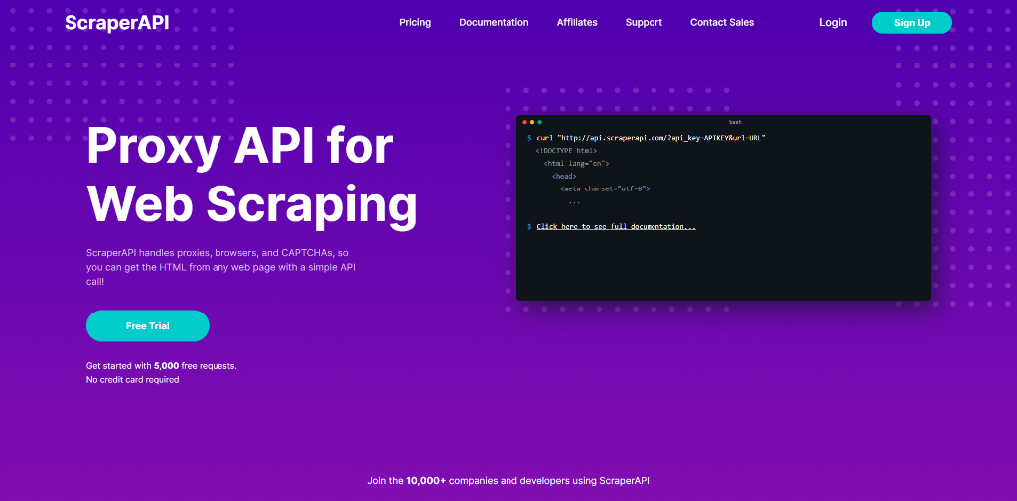The height and width of the screenshot is (501, 1017).
Task: Select Support in the navigation
Action: pyautogui.click(x=644, y=22)
